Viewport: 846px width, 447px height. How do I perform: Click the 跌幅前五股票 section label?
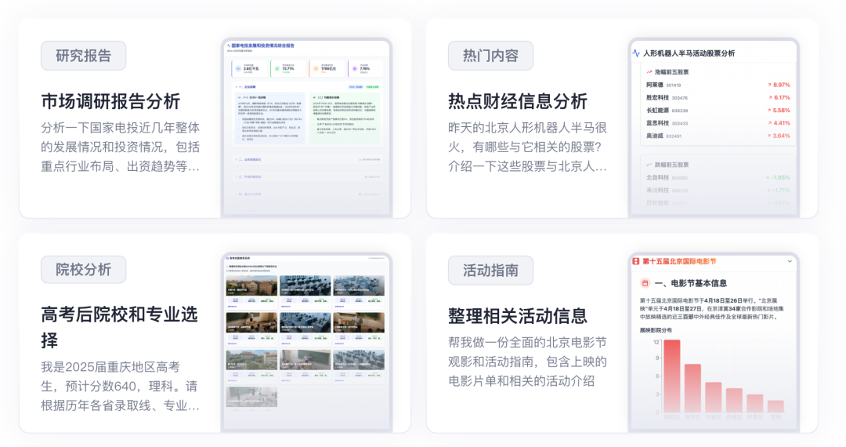pyautogui.click(x=671, y=165)
